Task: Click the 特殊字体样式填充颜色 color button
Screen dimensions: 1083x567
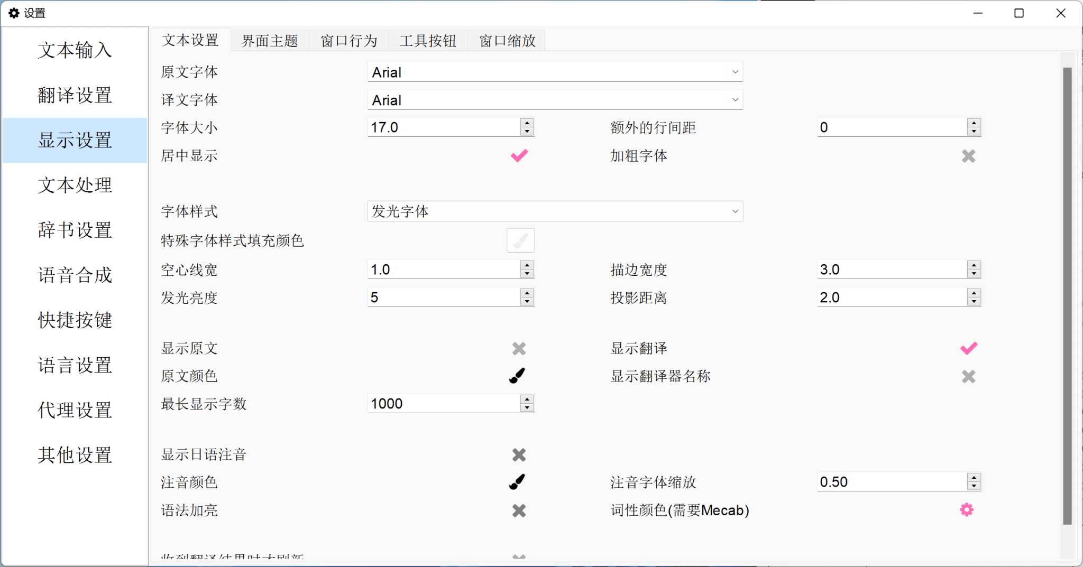Action: 520,240
